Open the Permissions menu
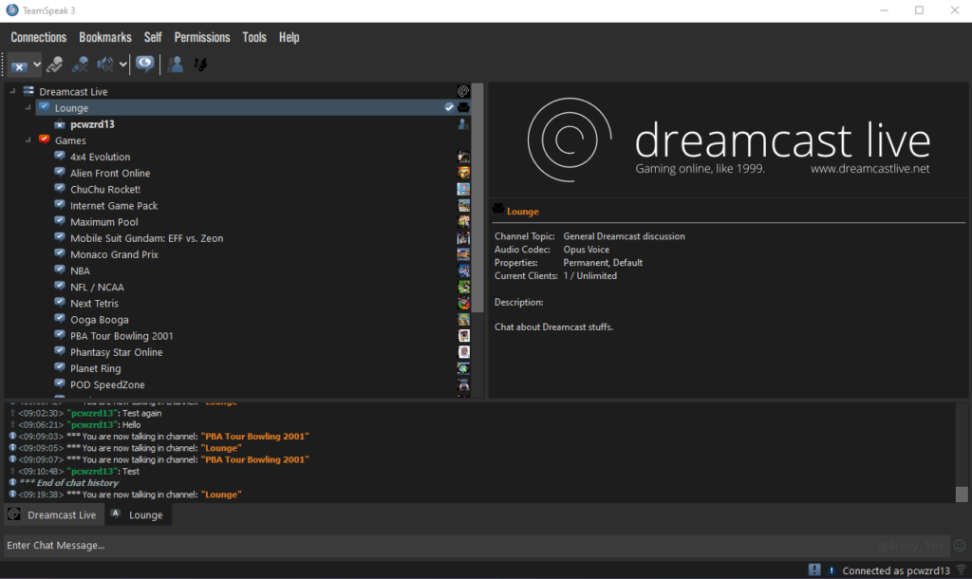This screenshot has width=972, height=579. 202,37
